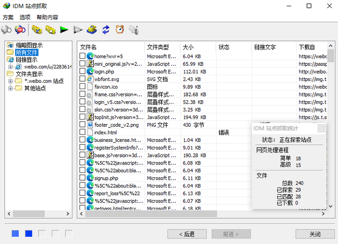Click the Edge icon beside home?wvr=5
The image size is (338, 244).
click(90, 56)
